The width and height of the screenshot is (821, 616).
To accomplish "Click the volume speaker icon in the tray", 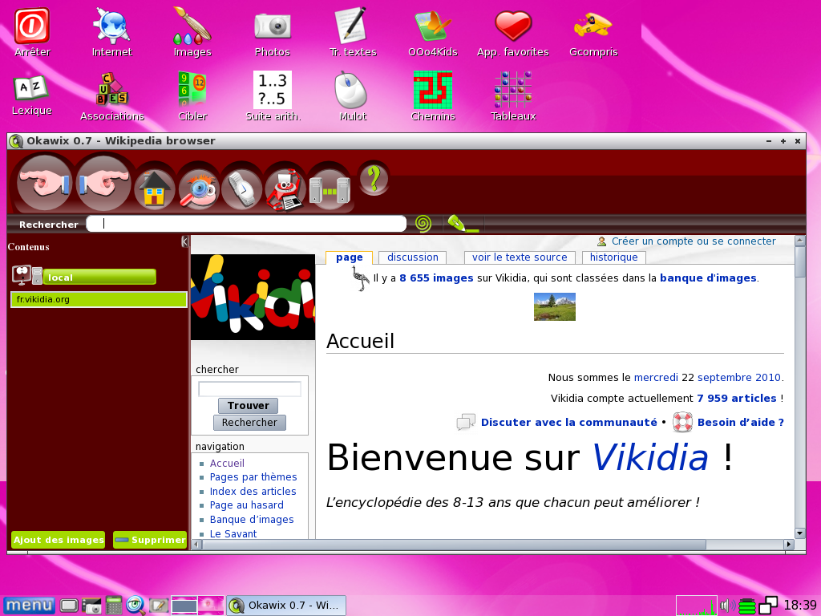I will 727,606.
